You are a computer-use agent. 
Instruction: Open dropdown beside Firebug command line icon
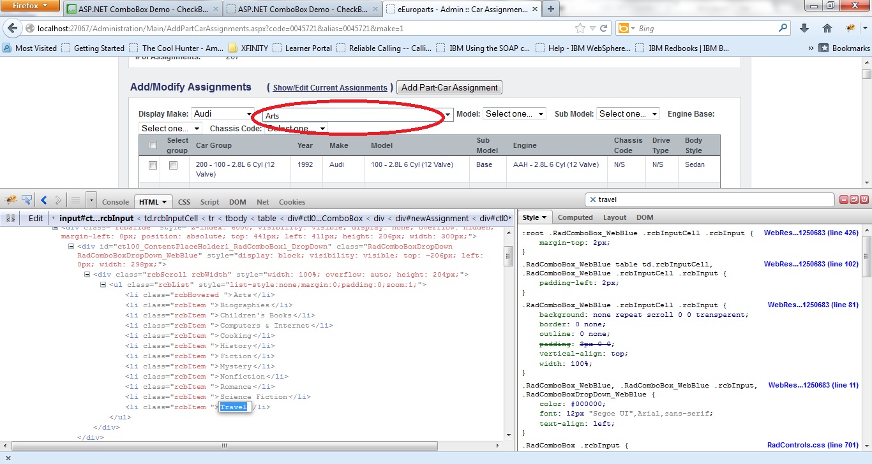91,200
